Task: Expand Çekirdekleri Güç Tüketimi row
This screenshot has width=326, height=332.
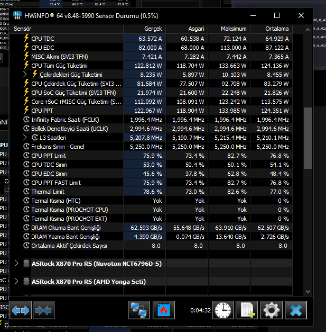Action: pyautogui.click(x=25, y=74)
